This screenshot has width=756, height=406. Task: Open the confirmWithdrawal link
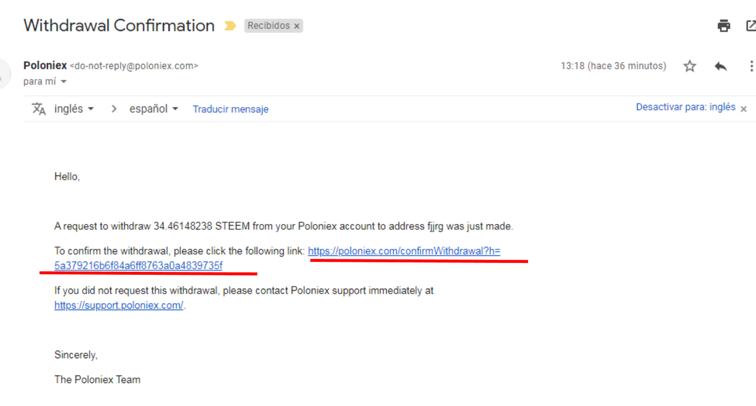(x=404, y=251)
